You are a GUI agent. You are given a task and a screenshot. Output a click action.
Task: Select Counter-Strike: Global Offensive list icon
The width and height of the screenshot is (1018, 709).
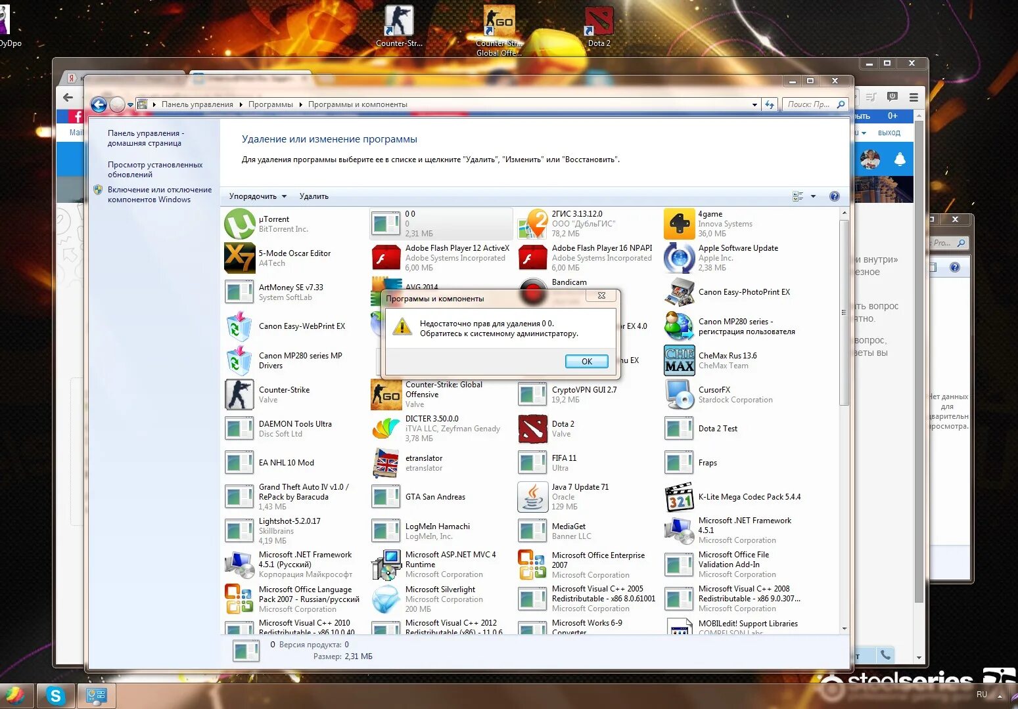tap(386, 395)
